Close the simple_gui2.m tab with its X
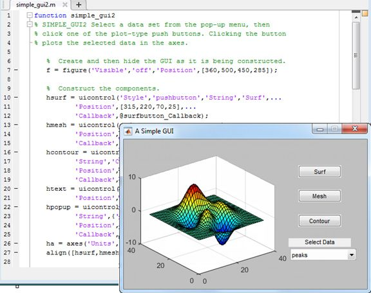The image size is (371, 293). [x=65, y=4]
